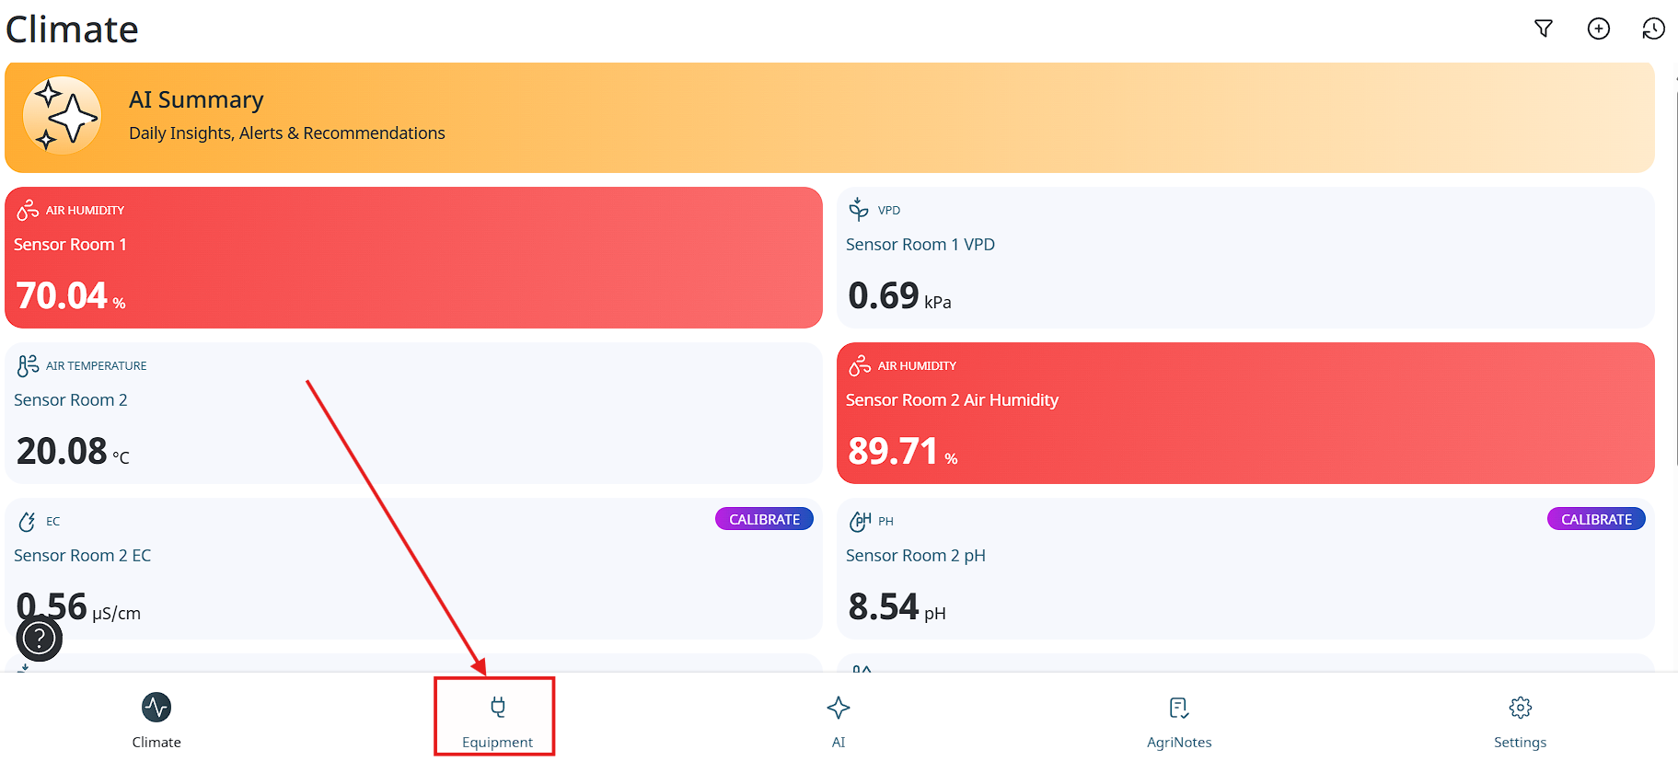Click the add sensor plus icon
The height and width of the screenshot is (761, 1678).
(x=1599, y=29)
